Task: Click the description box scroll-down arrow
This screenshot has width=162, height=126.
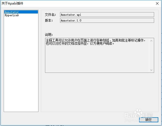Action: [151, 70]
